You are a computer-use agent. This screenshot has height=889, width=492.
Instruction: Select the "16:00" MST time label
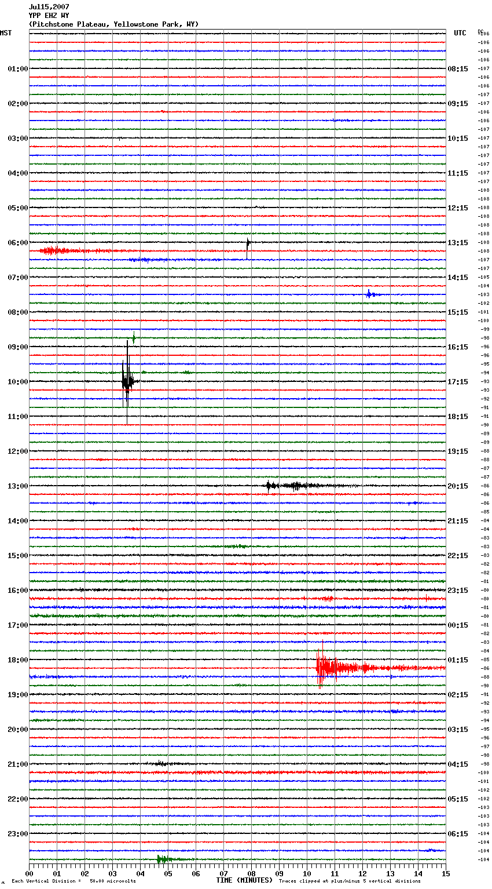pyautogui.click(x=18, y=591)
